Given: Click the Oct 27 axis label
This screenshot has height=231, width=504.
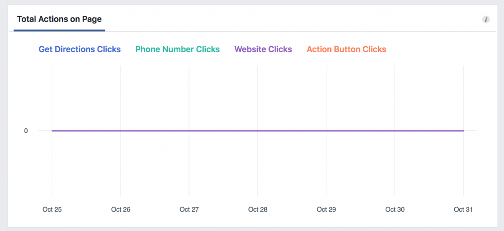Looking at the screenshot, I should tap(189, 209).
